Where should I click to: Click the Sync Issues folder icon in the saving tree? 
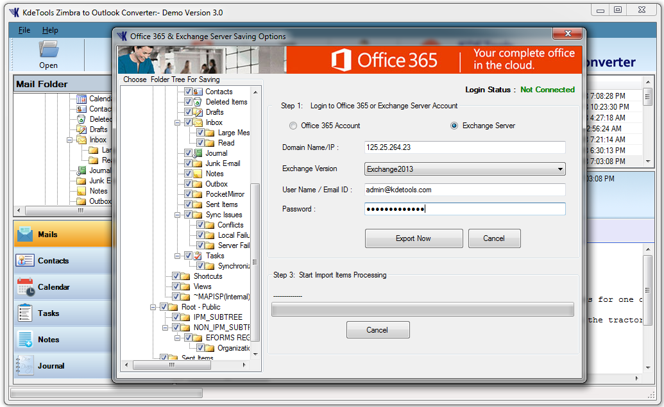[198, 215]
